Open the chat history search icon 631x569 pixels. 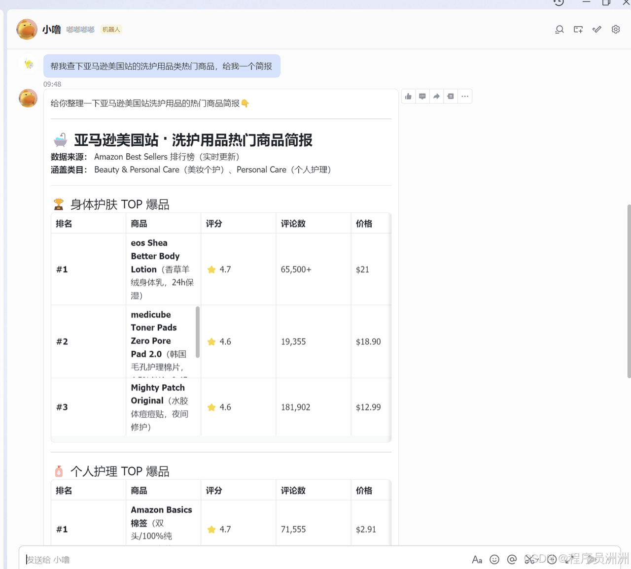(560, 30)
